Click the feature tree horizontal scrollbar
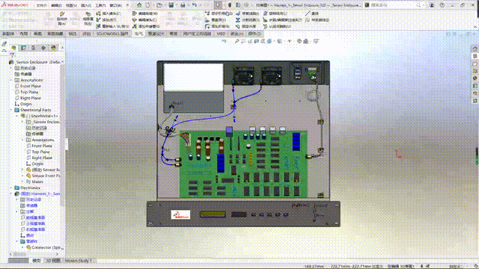 point(20,254)
